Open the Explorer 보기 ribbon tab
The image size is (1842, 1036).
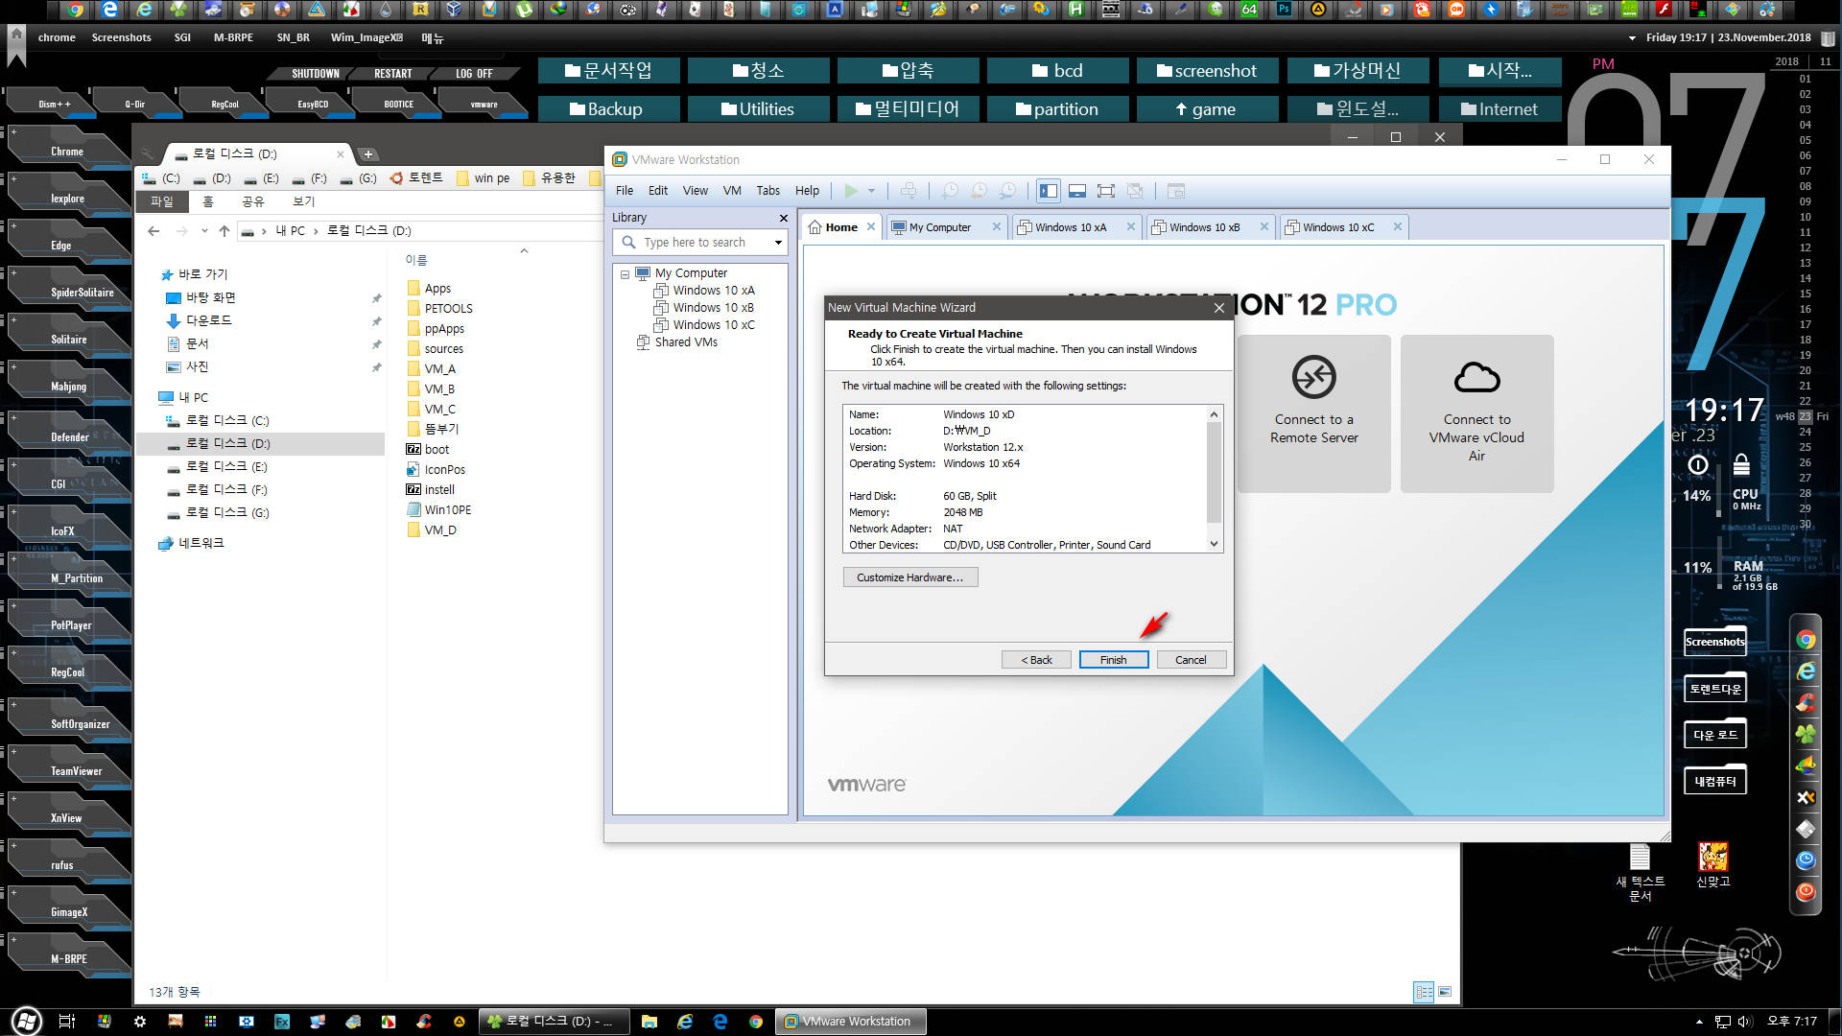coord(303,202)
